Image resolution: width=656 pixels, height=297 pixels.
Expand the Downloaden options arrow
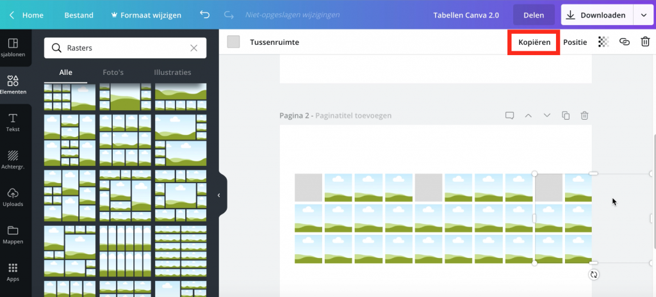click(x=644, y=15)
